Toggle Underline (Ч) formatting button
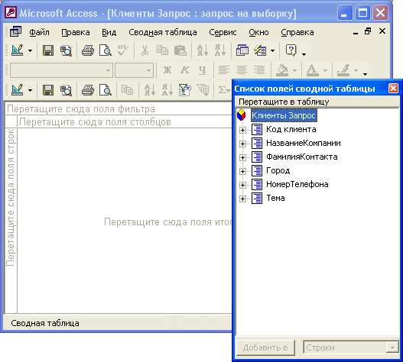The height and width of the screenshot is (362, 403). tap(203, 69)
